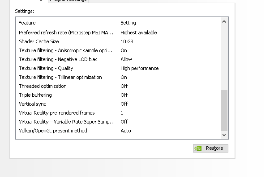Viewport: 274px width, 177px height.
Task: Select the Triple buffering feature row
Action: [x=118, y=95]
